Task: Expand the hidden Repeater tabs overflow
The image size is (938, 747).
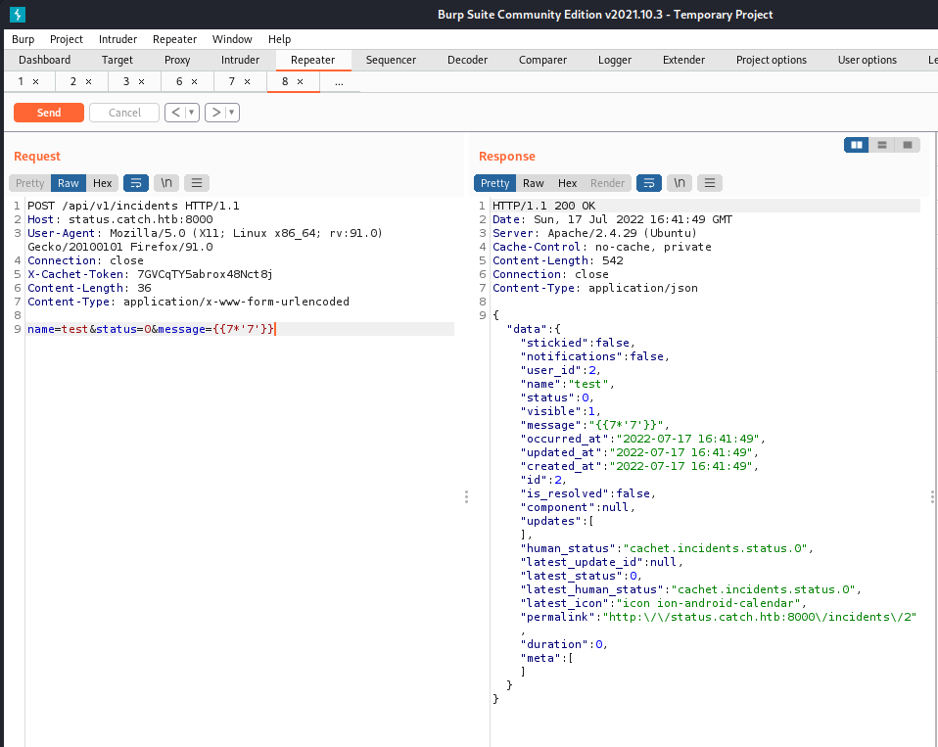Action: pyautogui.click(x=339, y=81)
